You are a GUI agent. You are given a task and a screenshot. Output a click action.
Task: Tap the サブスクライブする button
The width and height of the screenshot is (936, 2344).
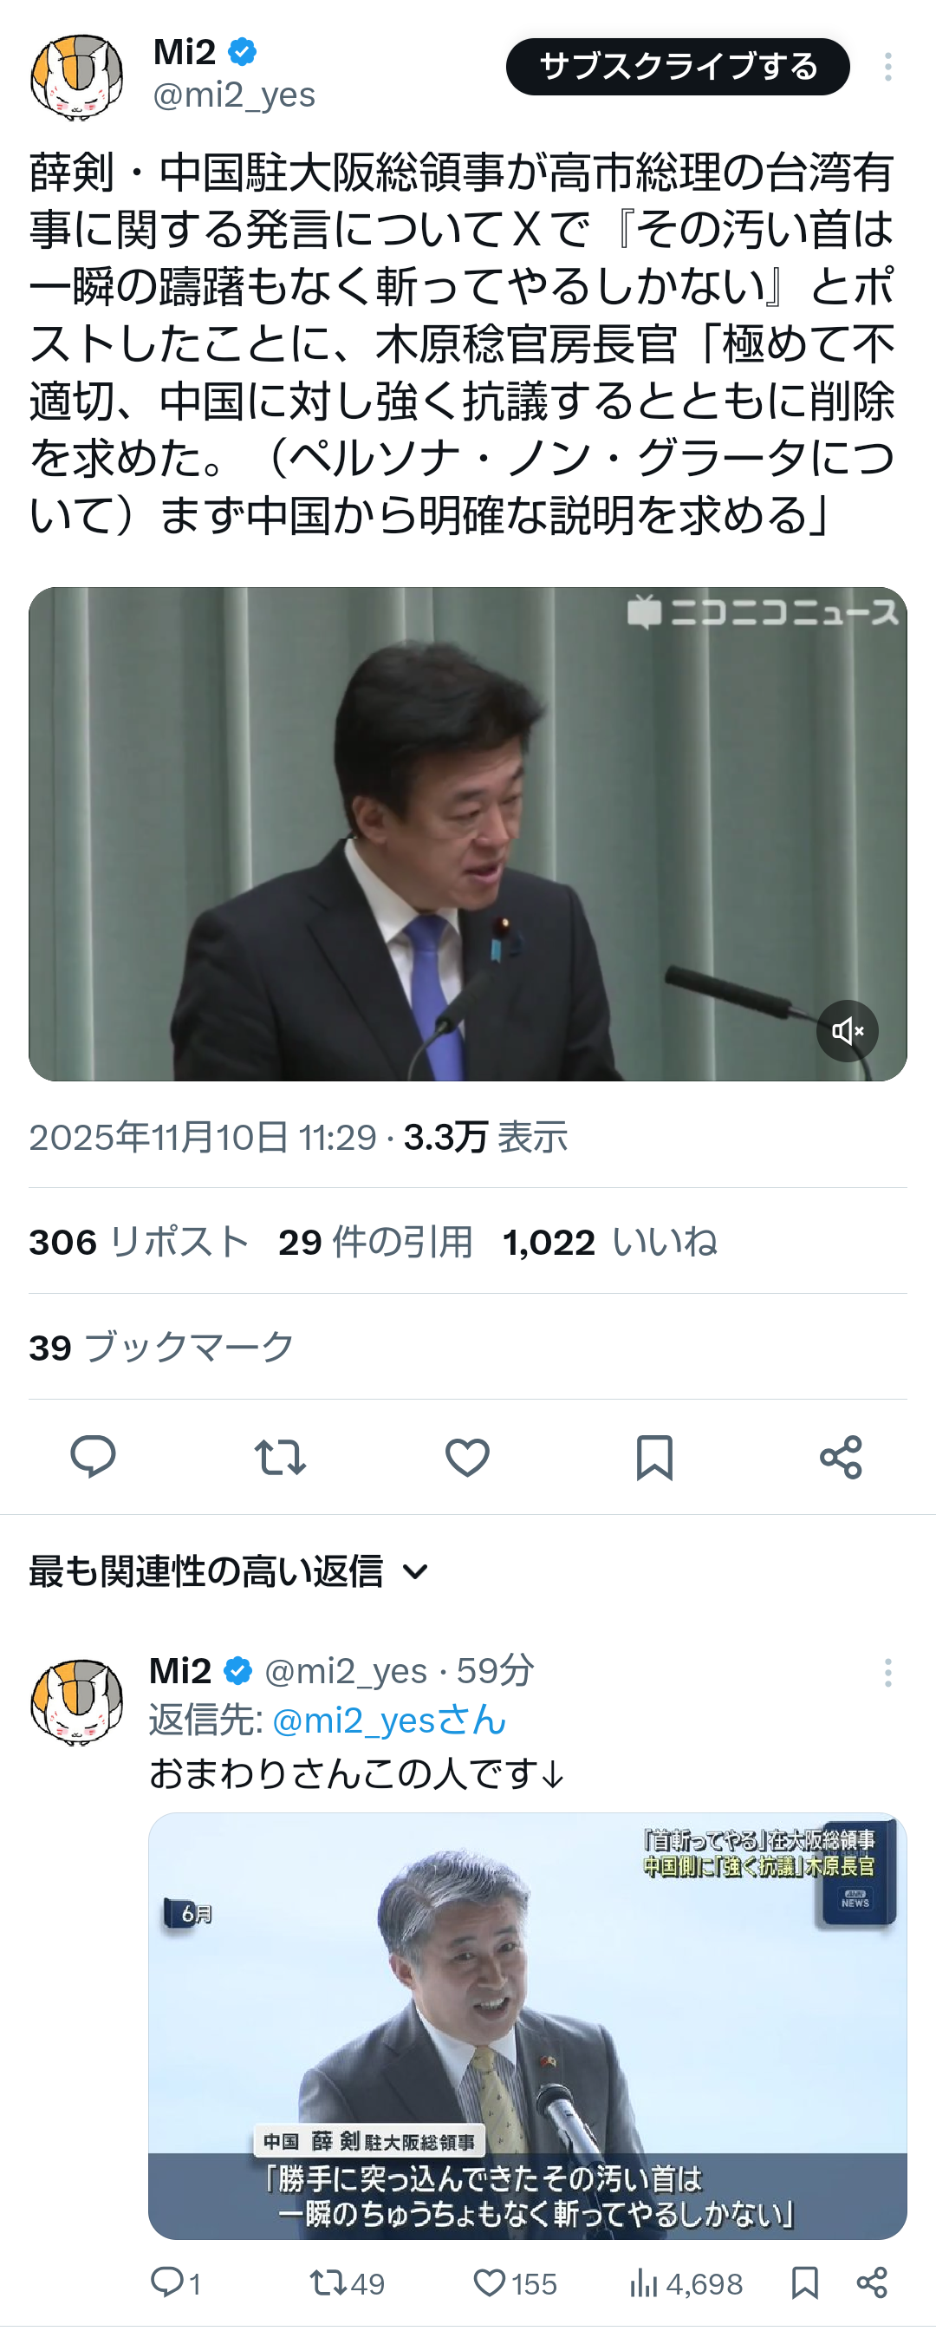coord(678,67)
